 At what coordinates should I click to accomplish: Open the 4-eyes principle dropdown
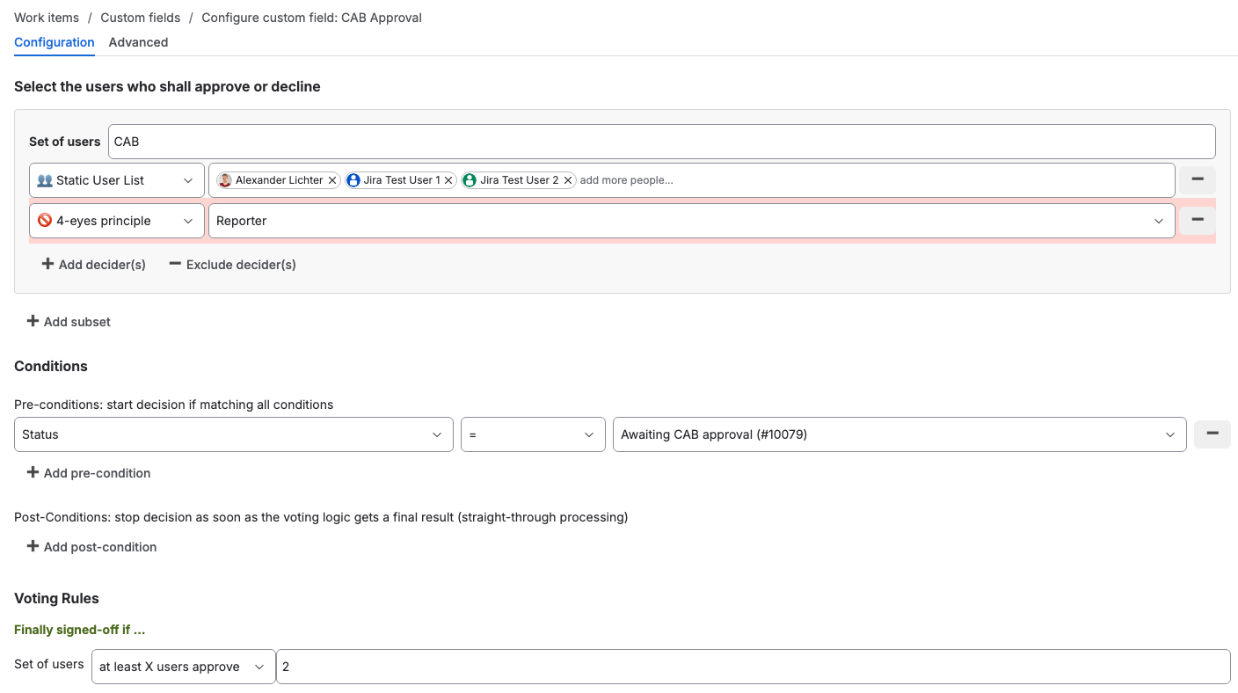[x=117, y=221]
